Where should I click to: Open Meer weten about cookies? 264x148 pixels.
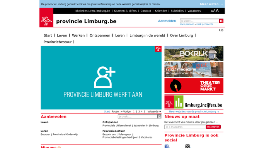point(211,4)
